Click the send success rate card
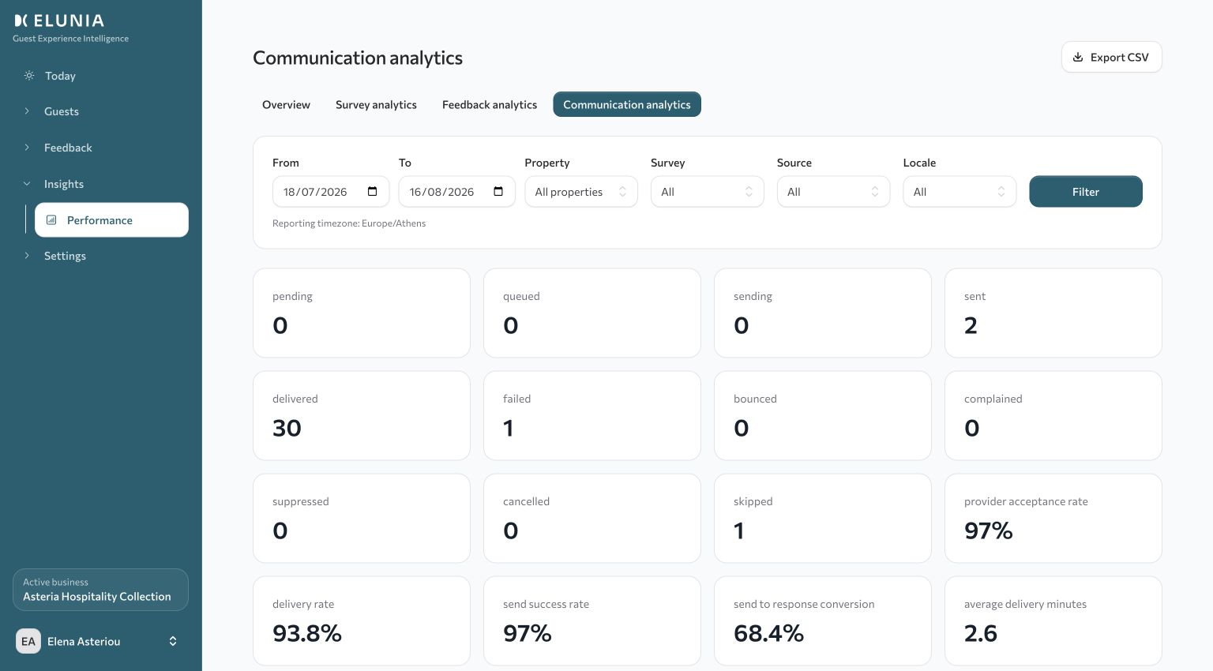This screenshot has width=1213, height=671. click(x=592, y=621)
